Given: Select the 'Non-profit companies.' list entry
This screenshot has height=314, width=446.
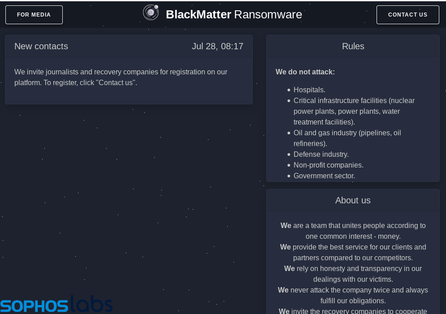Looking at the screenshot, I should coord(329,165).
